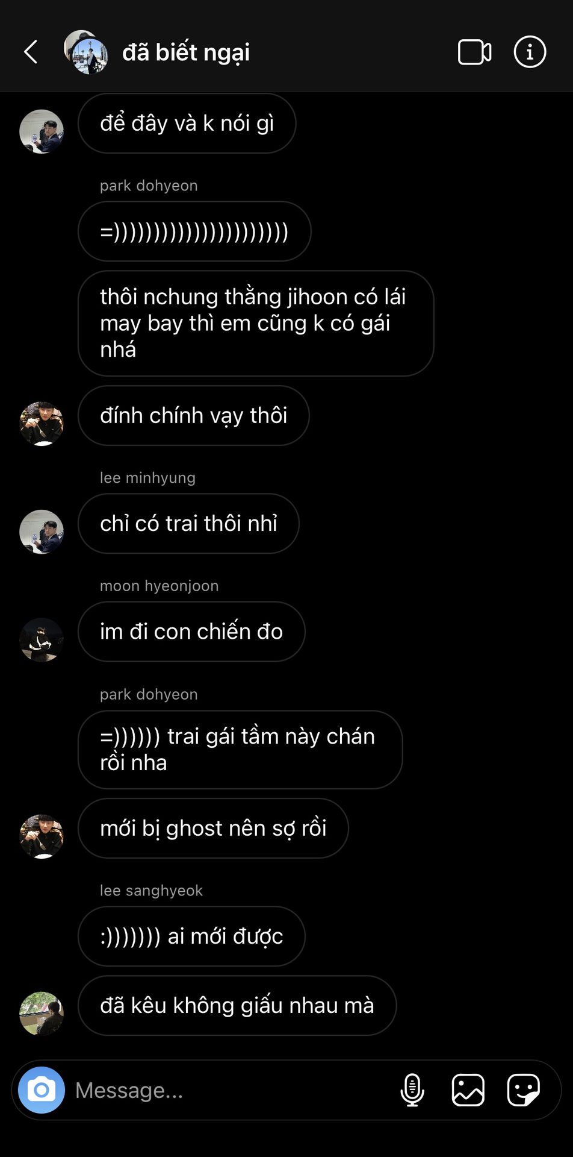The width and height of the screenshot is (573, 1157).
Task: Open the sticker picker
Action: (x=523, y=1090)
